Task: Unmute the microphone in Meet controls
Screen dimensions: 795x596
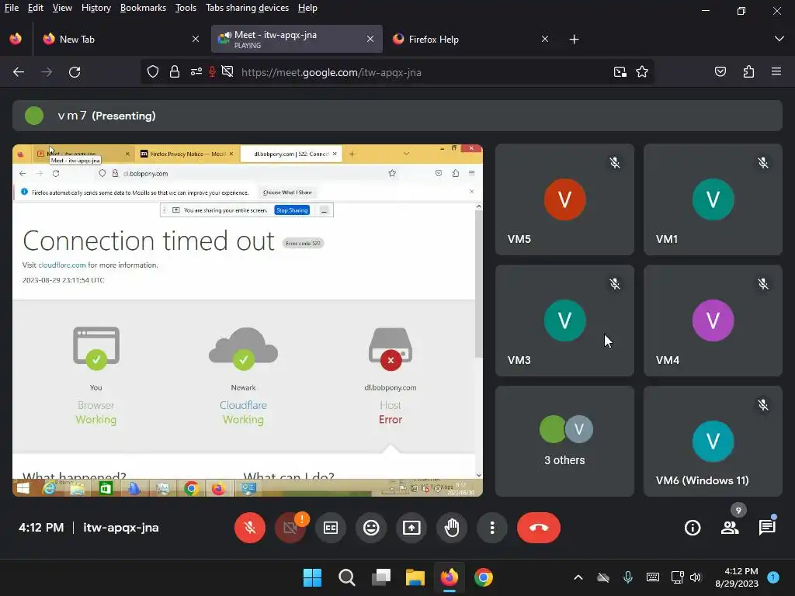Action: [x=249, y=528]
